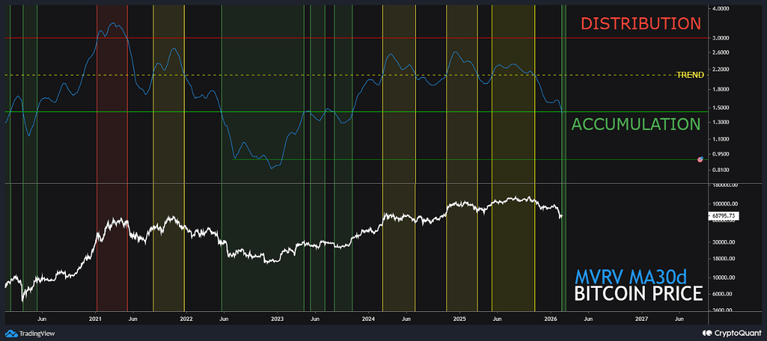767x341 pixels.
Task: Click the current price tag 68795.73
Action: (724, 216)
